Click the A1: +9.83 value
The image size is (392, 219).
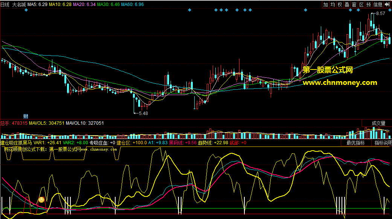tap(158, 143)
